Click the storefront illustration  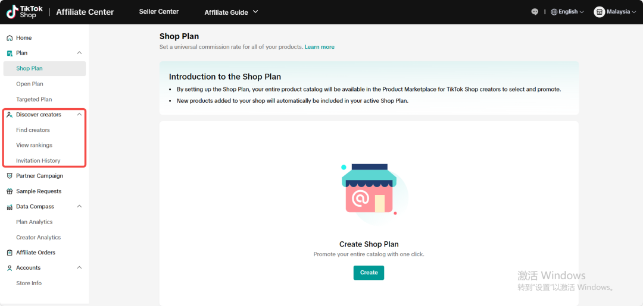click(x=369, y=190)
